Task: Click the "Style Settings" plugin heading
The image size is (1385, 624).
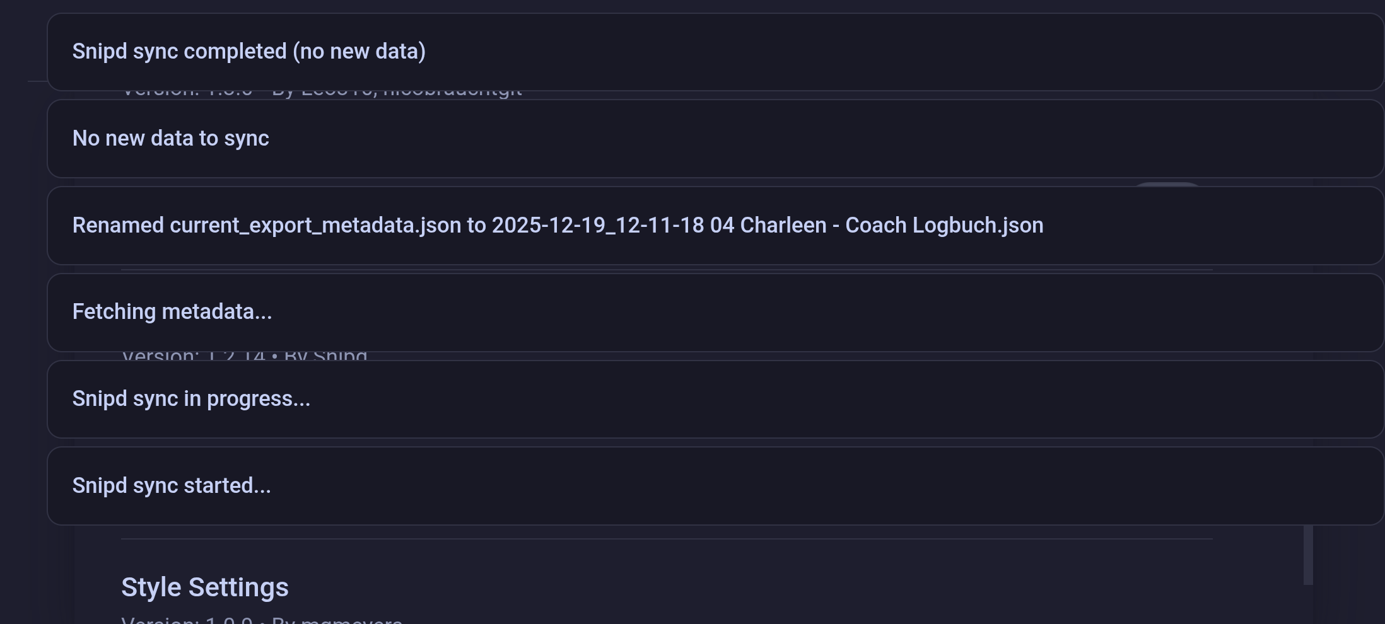Action: pos(205,587)
